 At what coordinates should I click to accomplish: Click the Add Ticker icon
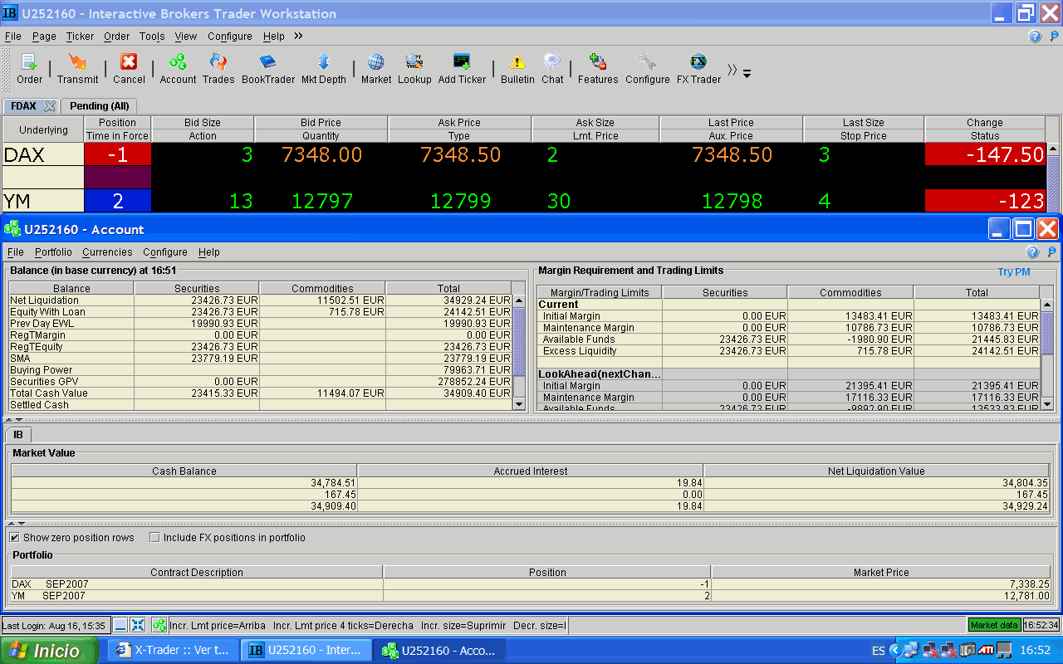coord(462,62)
